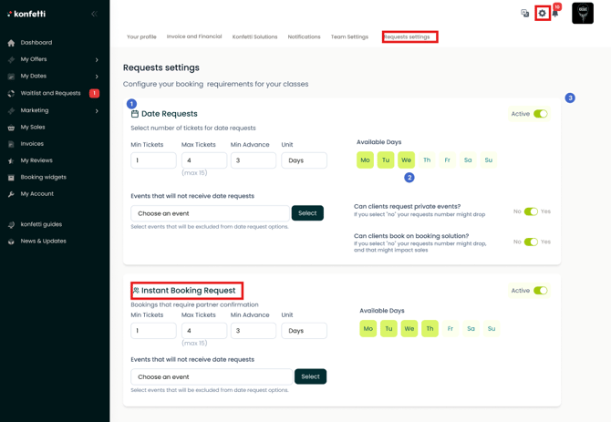Toggle Instant Booking Request Active switch
The height and width of the screenshot is (422, 611).
pyautogui.click(x=541, y=291)
